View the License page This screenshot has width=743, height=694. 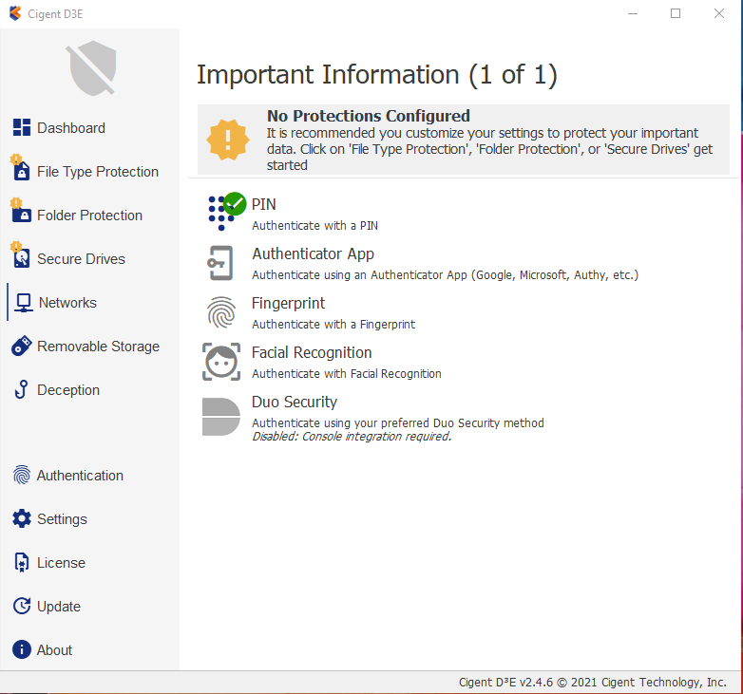[x=61, y=563]
